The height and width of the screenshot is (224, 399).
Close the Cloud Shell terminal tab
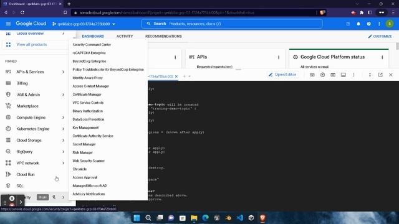coord(176,76)
